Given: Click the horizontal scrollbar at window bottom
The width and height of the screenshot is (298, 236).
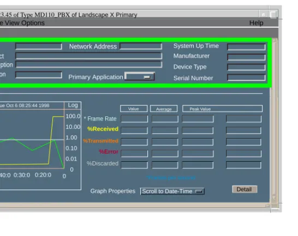Looking at the screenshot, I should pyautogui.click(x=135, y=205).
